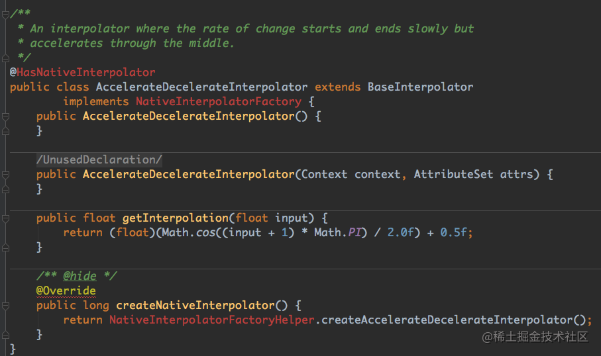Viewport: 601px width, 356px height.
Task: Click the BaseInterpolator superclass name
Action: coord(421,87)
